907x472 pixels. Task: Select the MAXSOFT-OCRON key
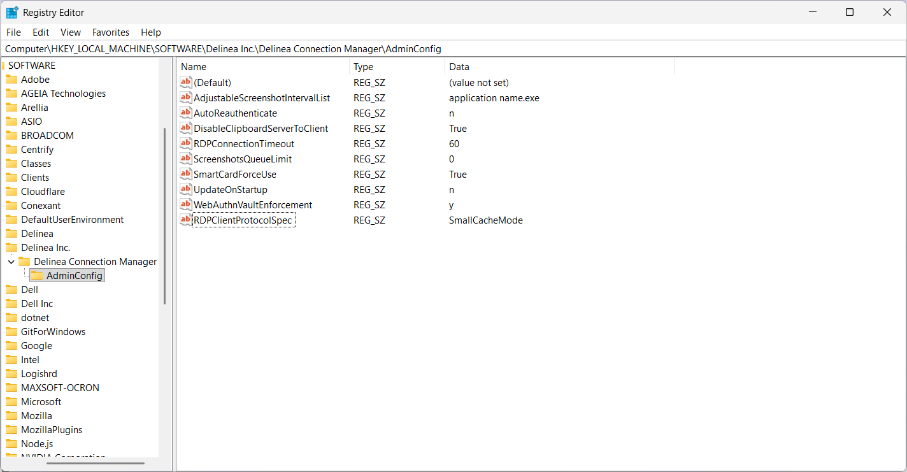(60, 388)
